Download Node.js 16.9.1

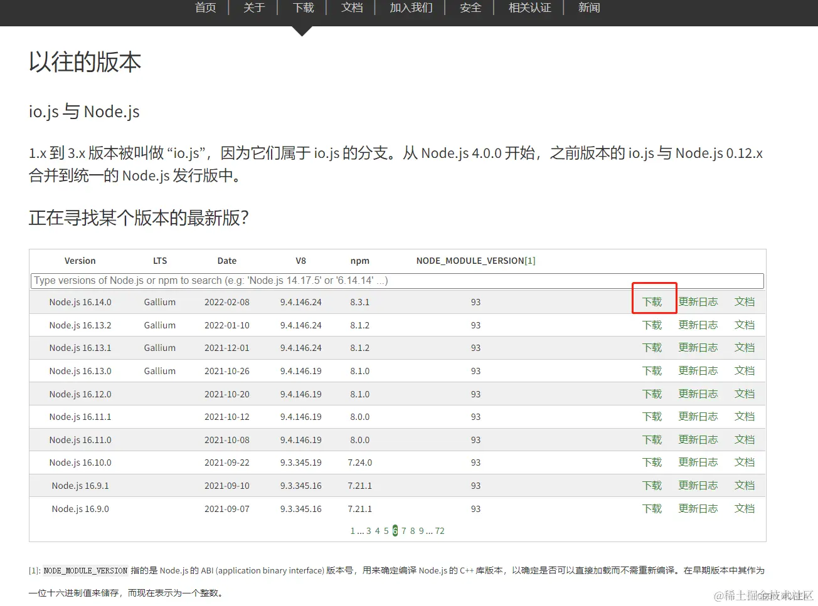[x=652, y=486]
